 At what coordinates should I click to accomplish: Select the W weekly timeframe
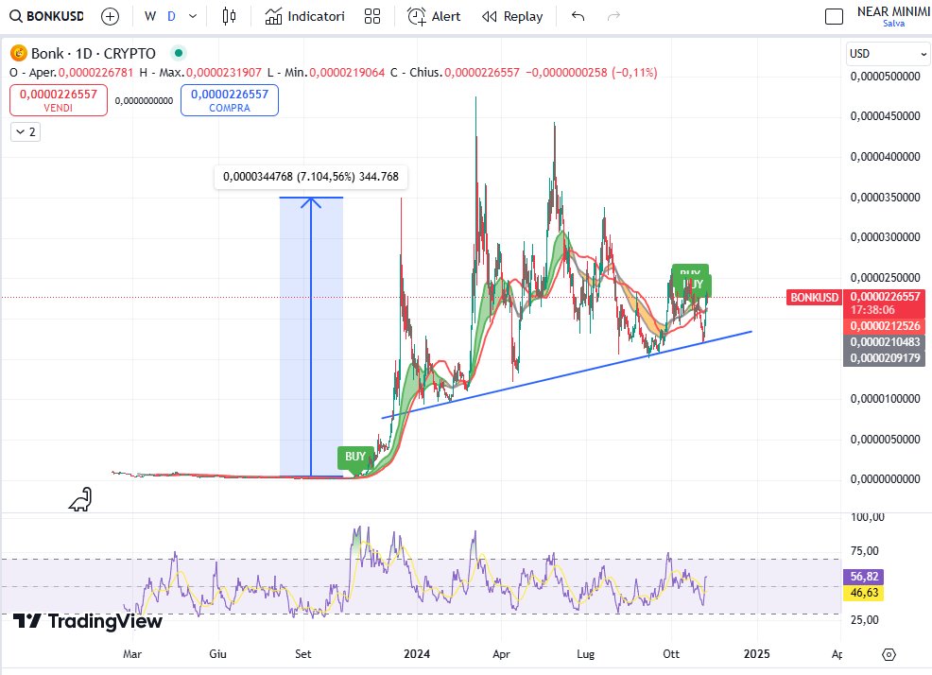(150, 16)
